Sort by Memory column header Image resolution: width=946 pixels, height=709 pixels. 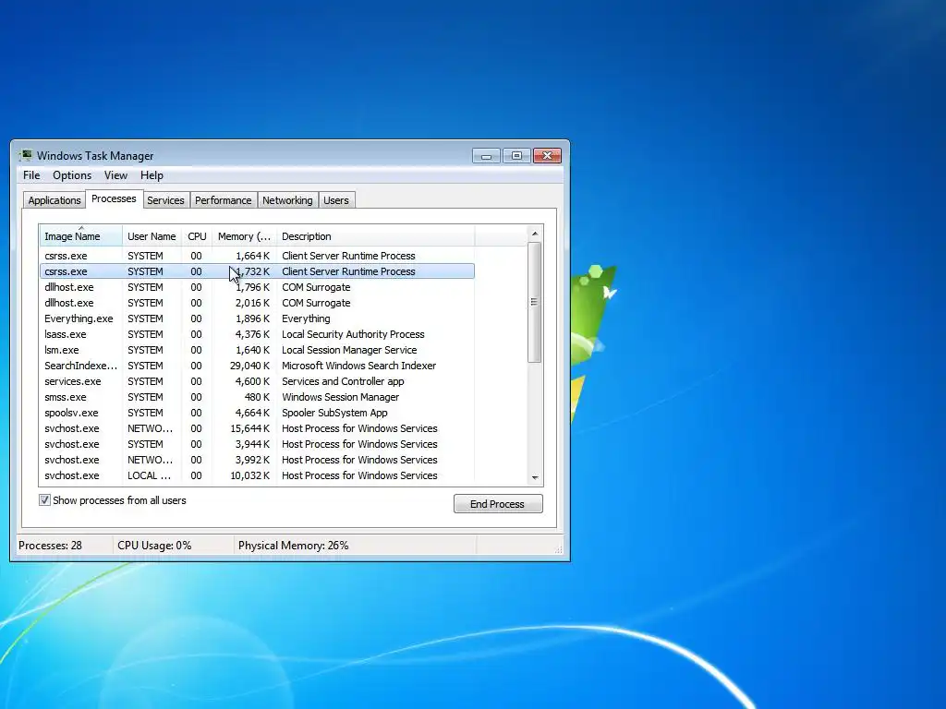tap(244, 236)
